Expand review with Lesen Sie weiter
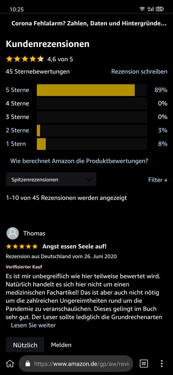173x375 pixels. [x=33, y=325]
